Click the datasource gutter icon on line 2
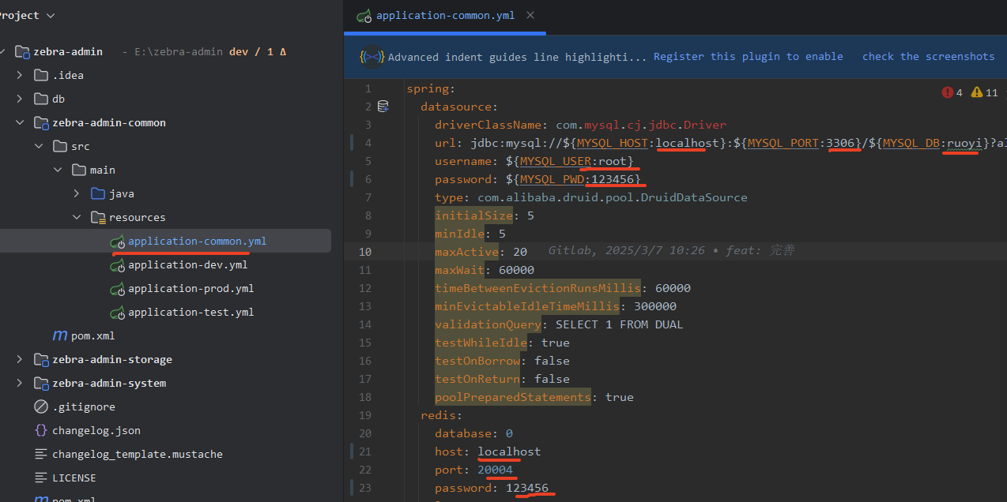Screen dimensions: 1007x502 click(383, 107)
